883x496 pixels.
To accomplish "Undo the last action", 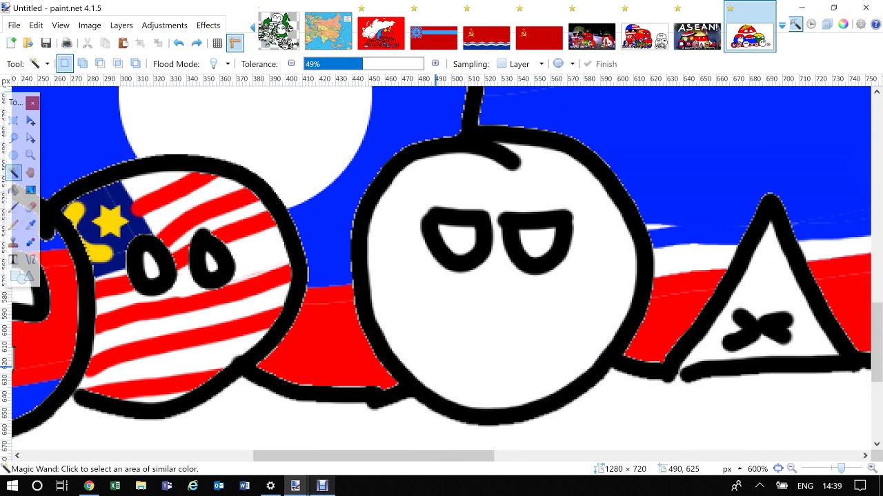I will [x=179, y=43].
